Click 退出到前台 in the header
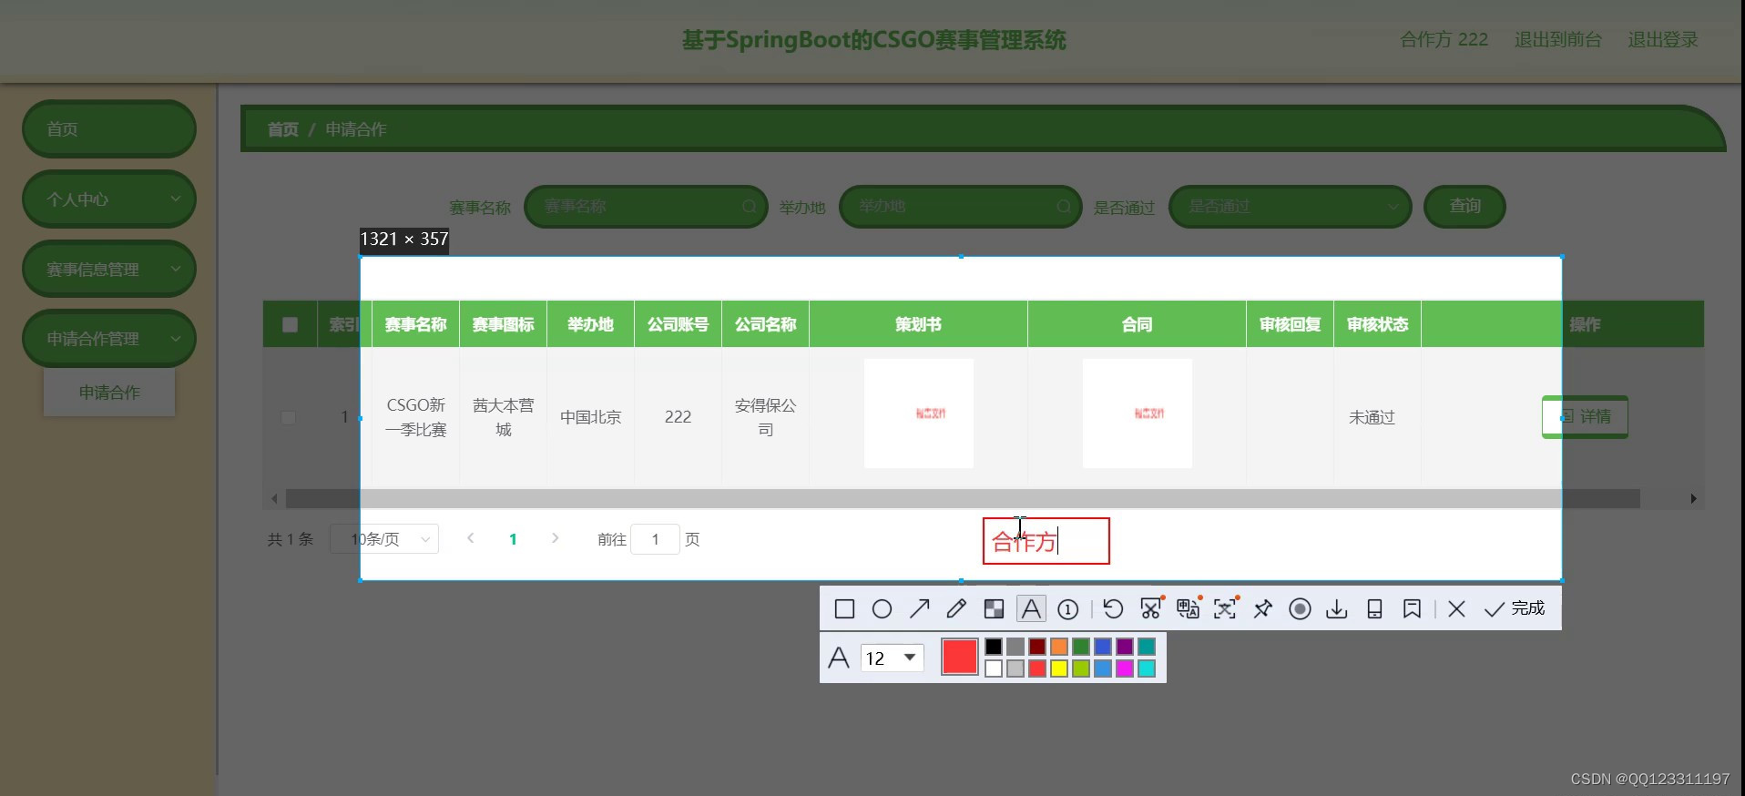 tap(1557, 39)
